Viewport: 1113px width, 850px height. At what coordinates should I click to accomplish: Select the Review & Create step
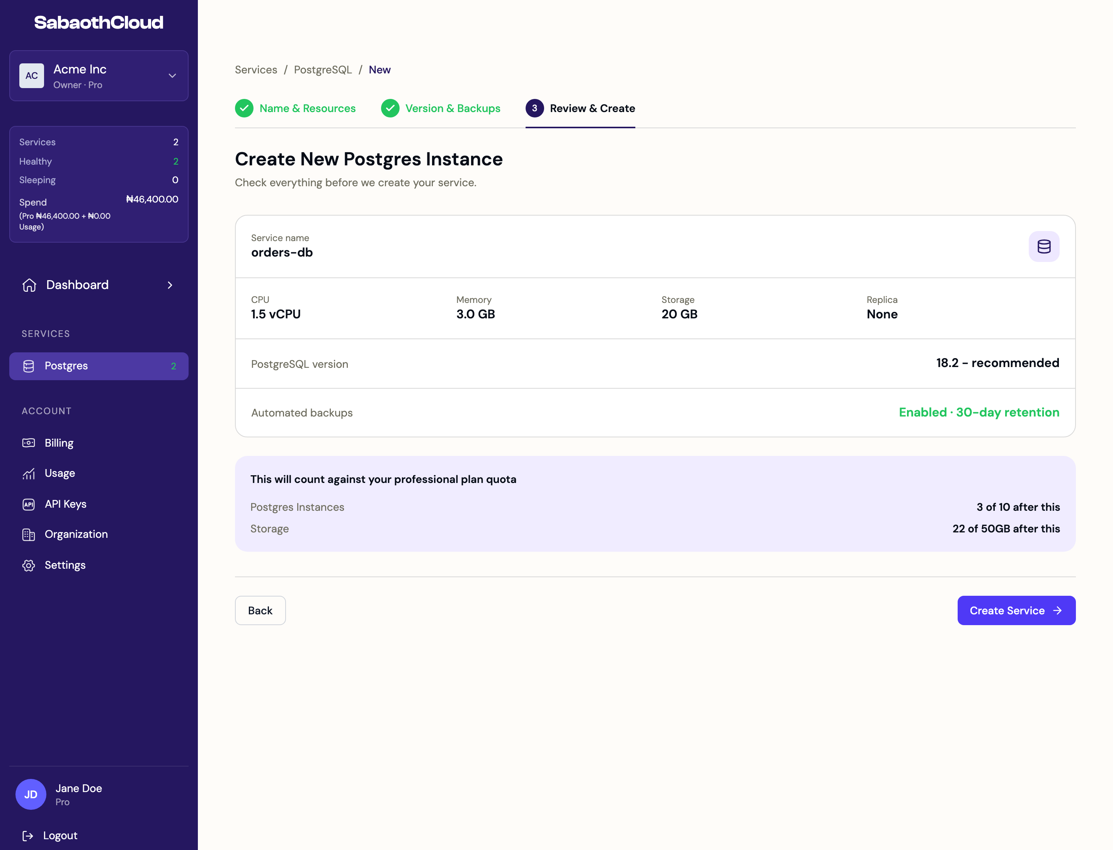580,108
